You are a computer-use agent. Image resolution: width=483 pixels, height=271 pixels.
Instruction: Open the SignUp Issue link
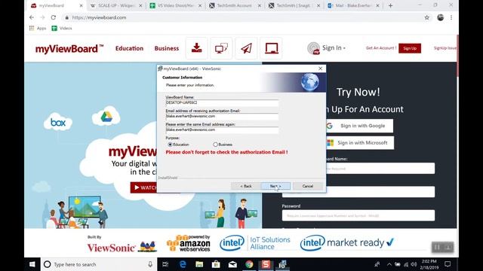[445, 48]
